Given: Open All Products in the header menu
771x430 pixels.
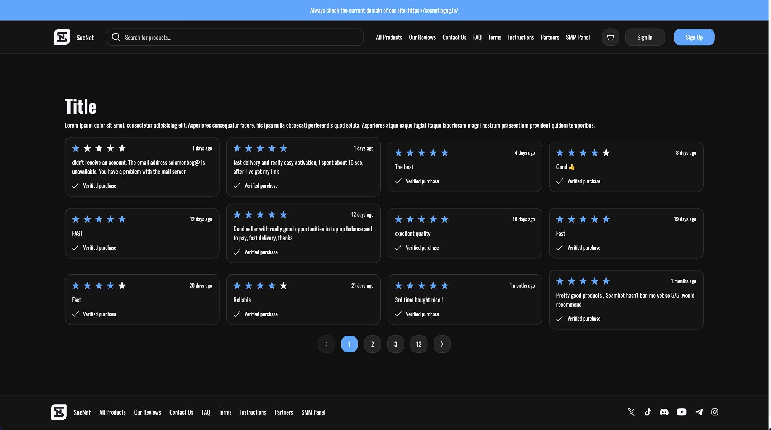Looking at the screenshot, I should click(389, 37).
